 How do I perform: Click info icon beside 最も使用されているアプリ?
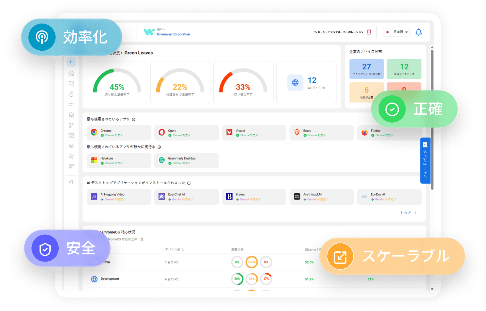point(134,120)
